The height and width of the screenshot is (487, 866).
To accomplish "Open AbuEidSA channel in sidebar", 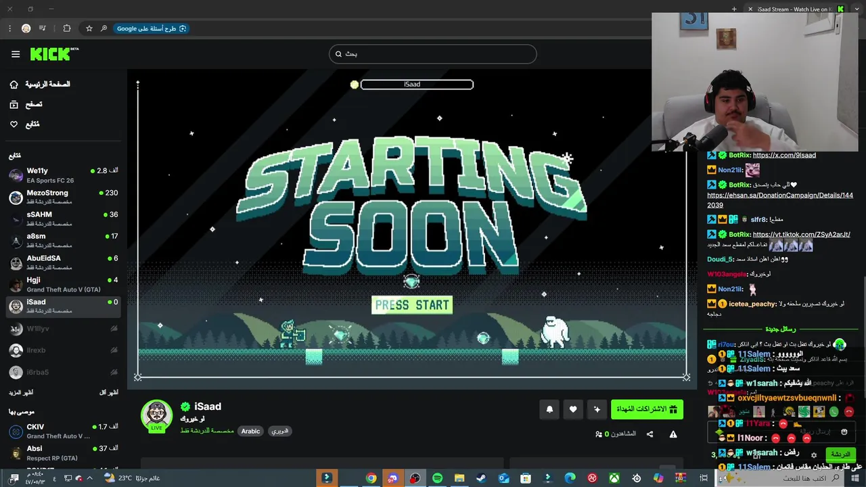I will [64, 262].
